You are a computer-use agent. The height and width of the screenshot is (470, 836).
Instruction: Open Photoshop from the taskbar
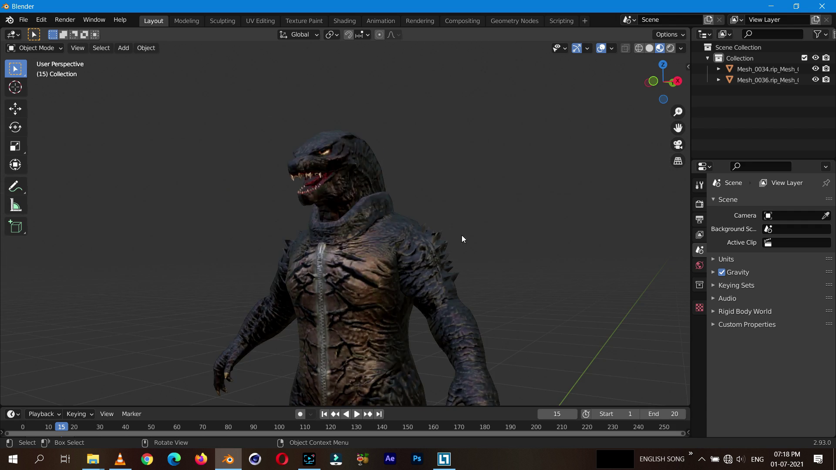point(417,459)
